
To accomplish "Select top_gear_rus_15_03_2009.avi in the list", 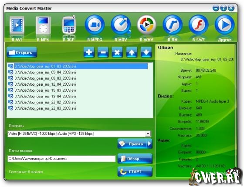I will [45, 90].
